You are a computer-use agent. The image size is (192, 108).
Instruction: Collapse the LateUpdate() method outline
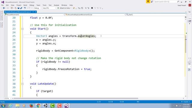[x=22, y=84]
